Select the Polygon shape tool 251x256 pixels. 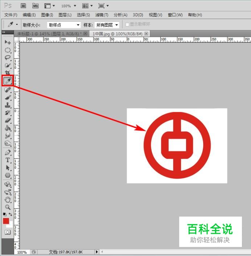tap(8, 175)
